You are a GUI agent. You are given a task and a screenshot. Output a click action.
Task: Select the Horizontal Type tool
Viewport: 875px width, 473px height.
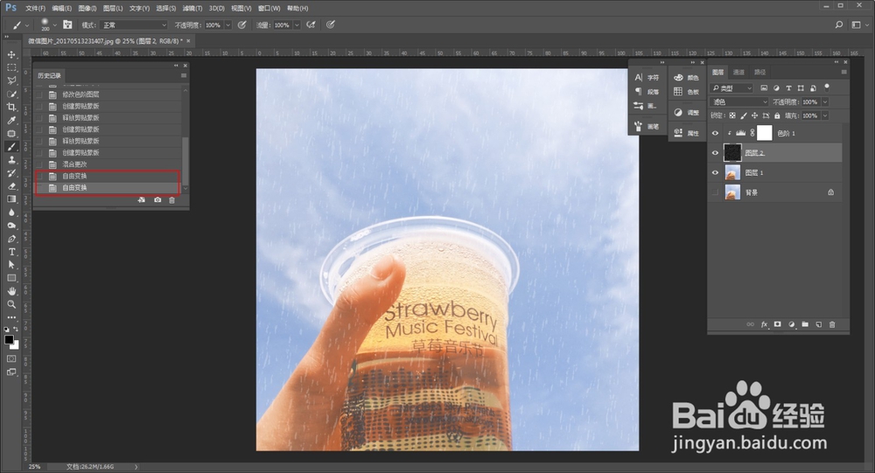pos(11,252)
